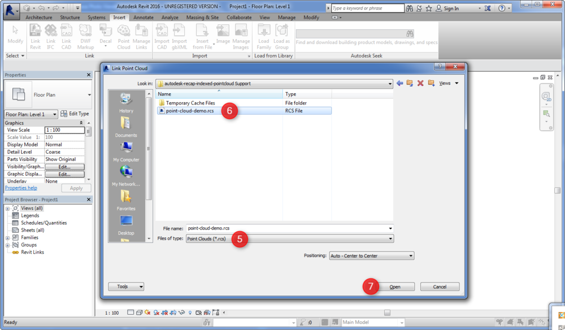Click the Load as Group tool

click(281, 36)
